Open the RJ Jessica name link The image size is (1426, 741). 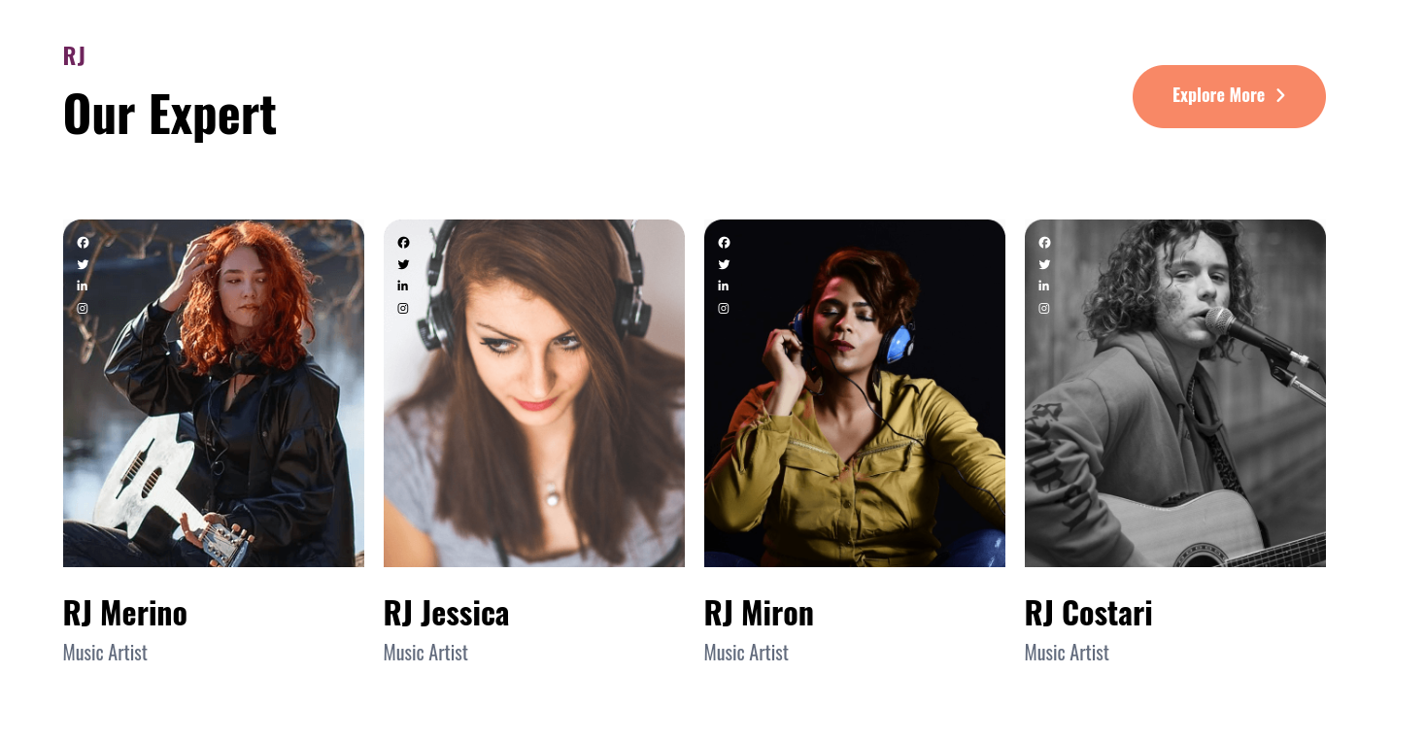pyautogui.click(x=446, y=613)
